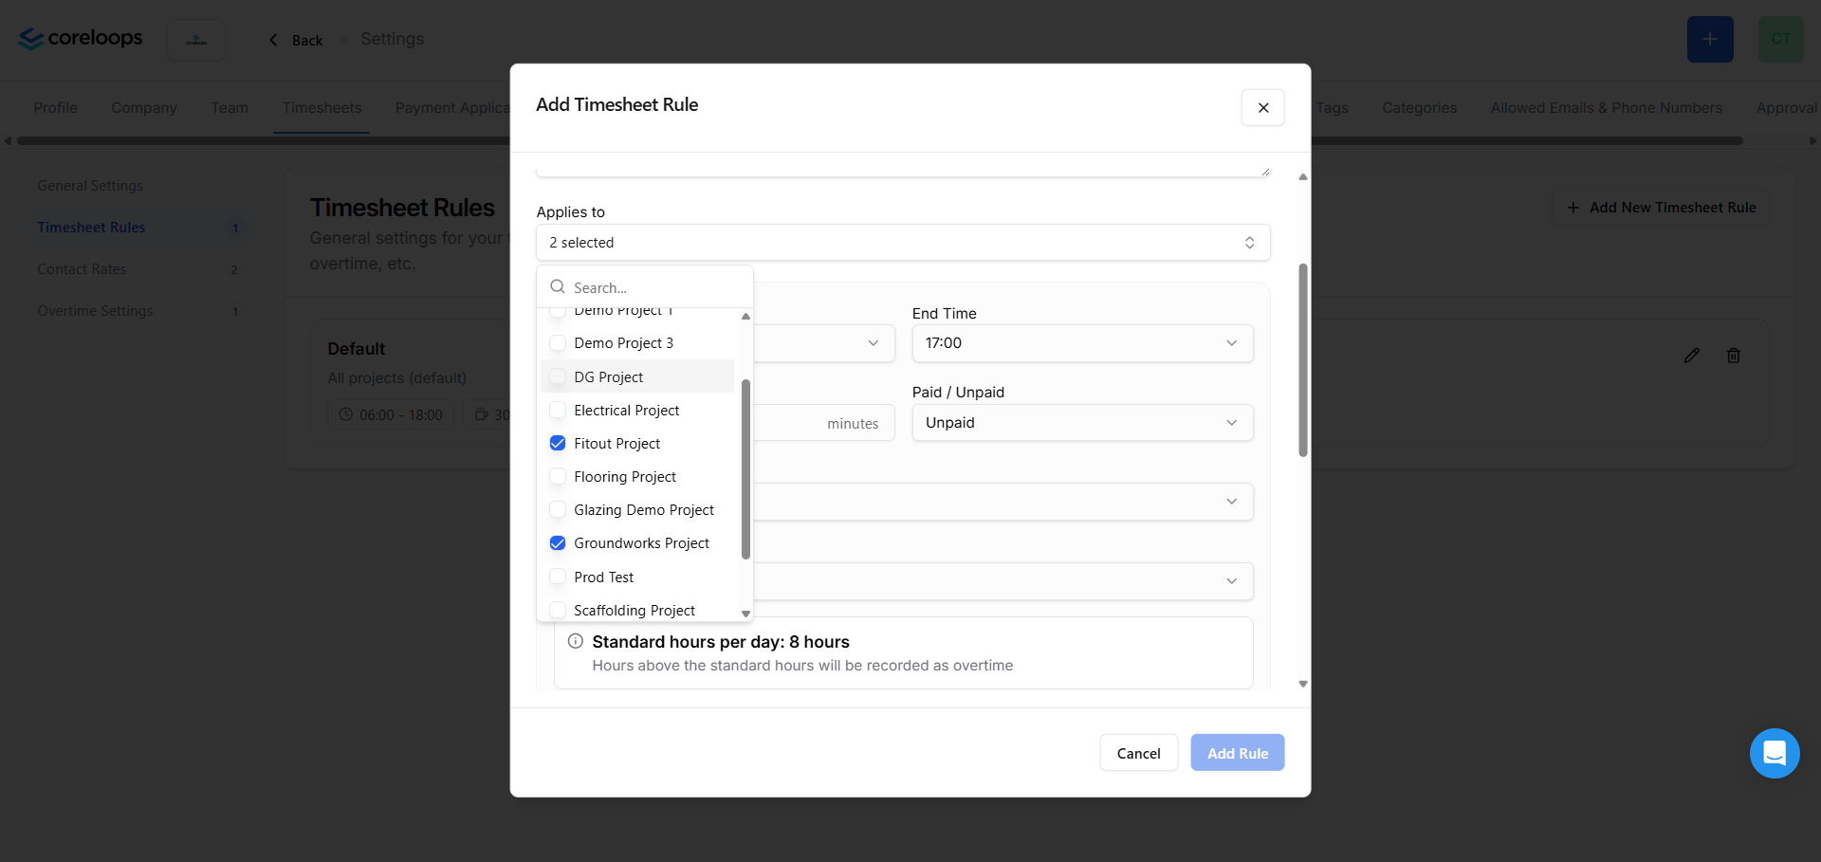Edit the Default timesheet rule pencil icon
1821x862 pixels.
1691,356
